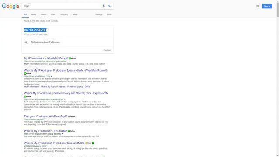Image resolution: width=279 pixels, height=157 pixels.
Task: Click Norton badge next to IP Location result
Action: point(71,131)
